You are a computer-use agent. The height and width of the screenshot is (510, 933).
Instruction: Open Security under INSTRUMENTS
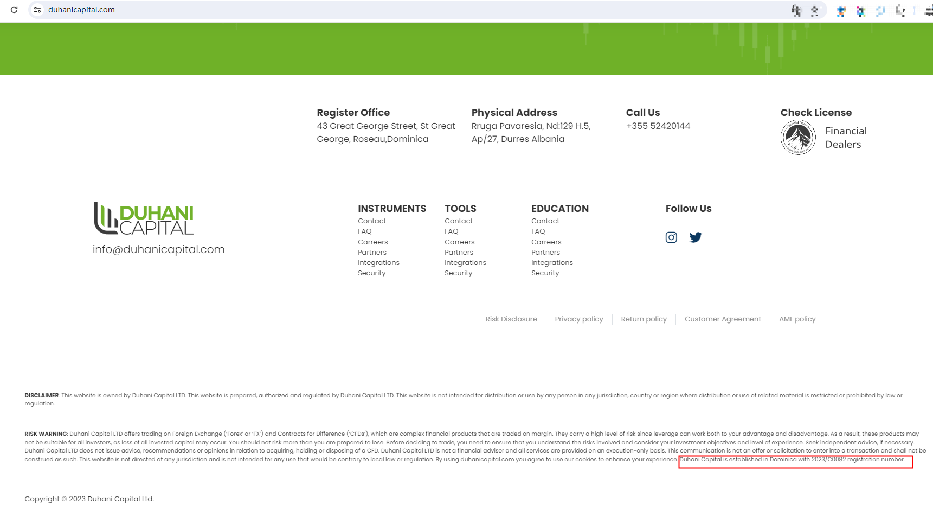pos(372,273)
